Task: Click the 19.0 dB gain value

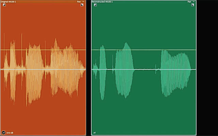Action: click(x=9, y=132)
